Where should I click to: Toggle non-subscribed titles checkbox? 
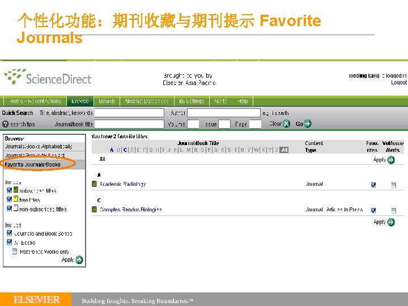point(10,209)
